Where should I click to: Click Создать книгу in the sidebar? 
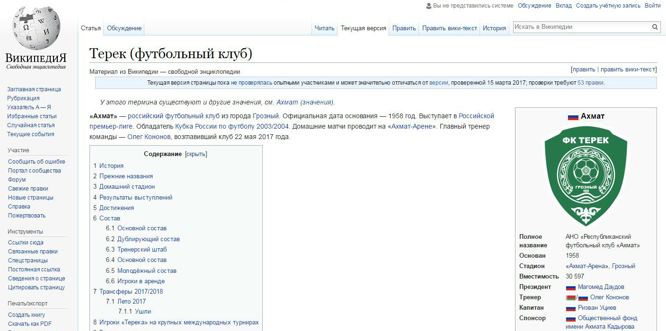[x=27, y=315]
